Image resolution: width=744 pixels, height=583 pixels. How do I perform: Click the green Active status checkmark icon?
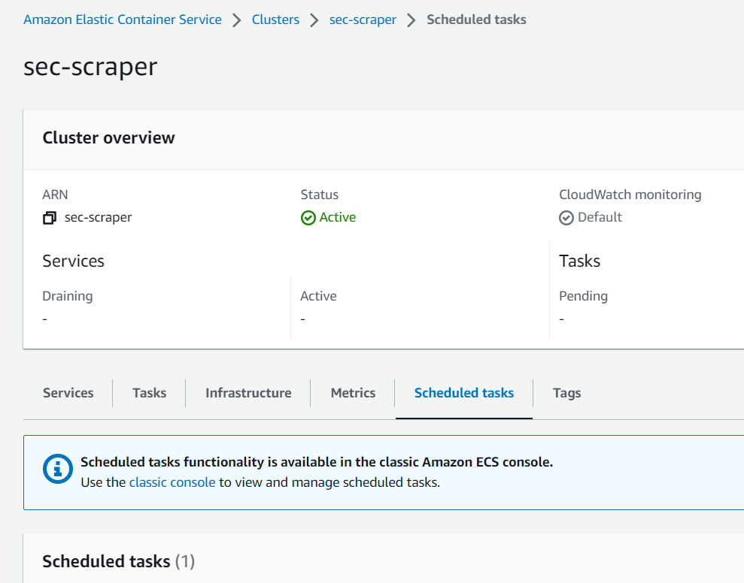pyautogui.click(x=308, y=218)
